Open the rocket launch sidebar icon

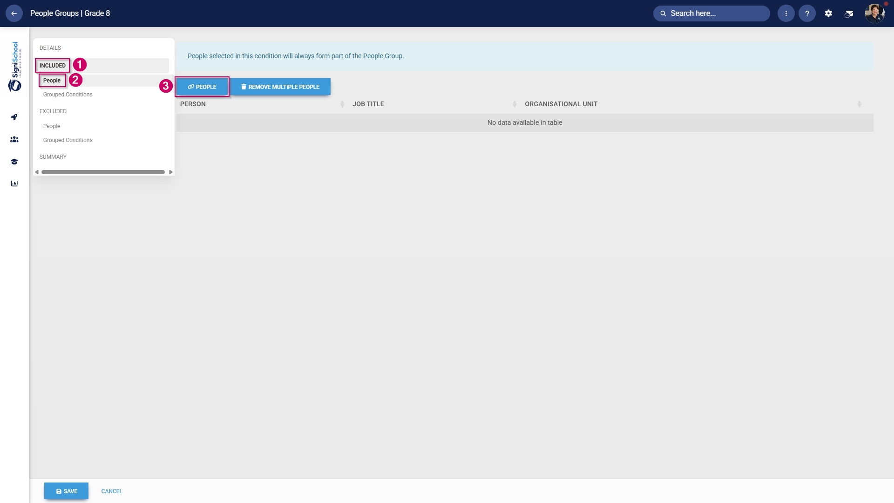(x=14, y=117)
